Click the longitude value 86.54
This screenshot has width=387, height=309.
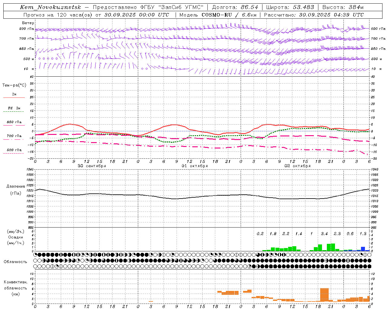click(249, 7)
